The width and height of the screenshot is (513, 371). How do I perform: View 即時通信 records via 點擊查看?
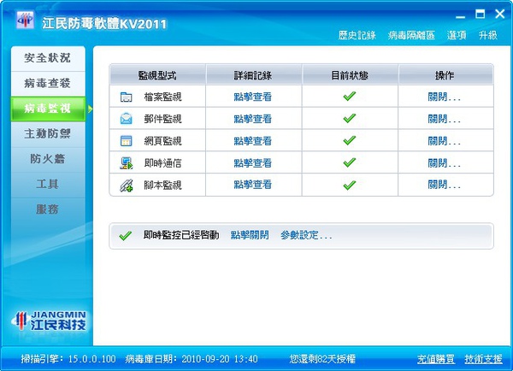pos(252,163)
